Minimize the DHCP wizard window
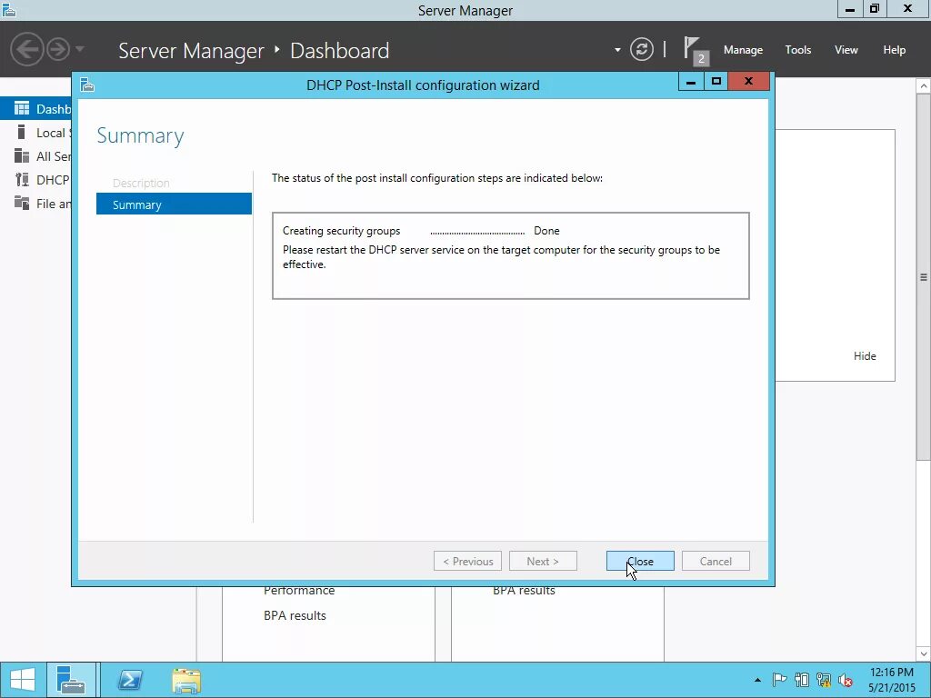931x698 pixels. [x=691, y=81]
